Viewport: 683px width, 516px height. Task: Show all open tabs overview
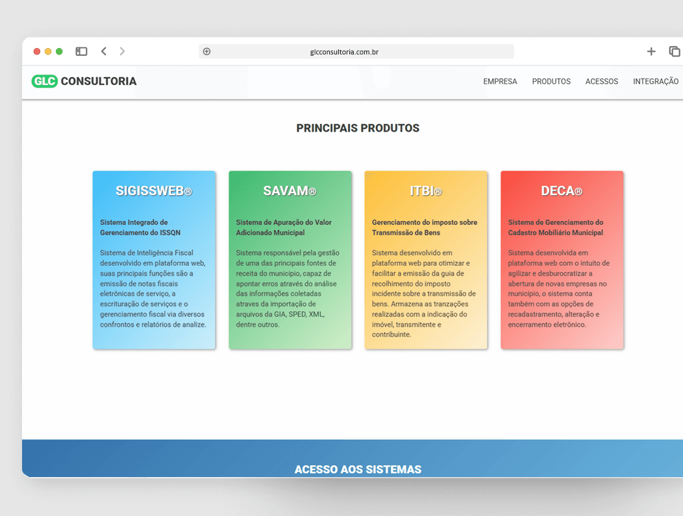point(674,51)
